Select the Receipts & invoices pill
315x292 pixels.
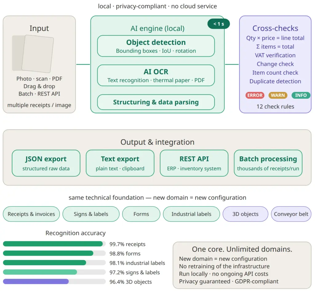click(x=31, y=214)
